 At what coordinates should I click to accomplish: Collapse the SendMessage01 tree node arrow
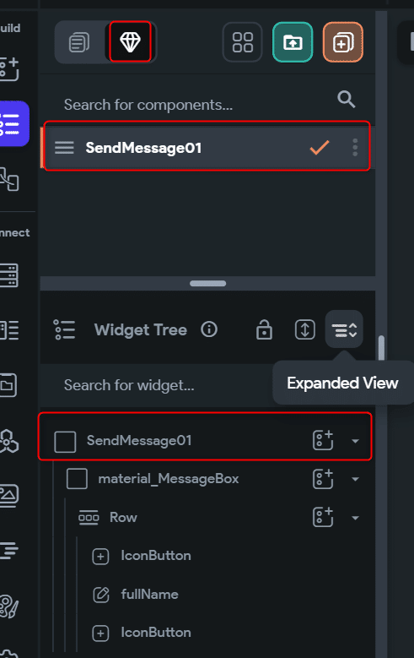pyautogui.click(x=355, y=441)
